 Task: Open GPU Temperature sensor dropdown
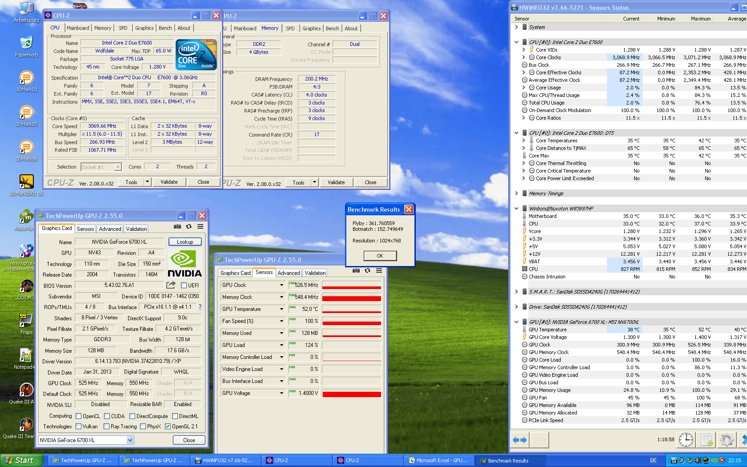(x=253, y=309)
